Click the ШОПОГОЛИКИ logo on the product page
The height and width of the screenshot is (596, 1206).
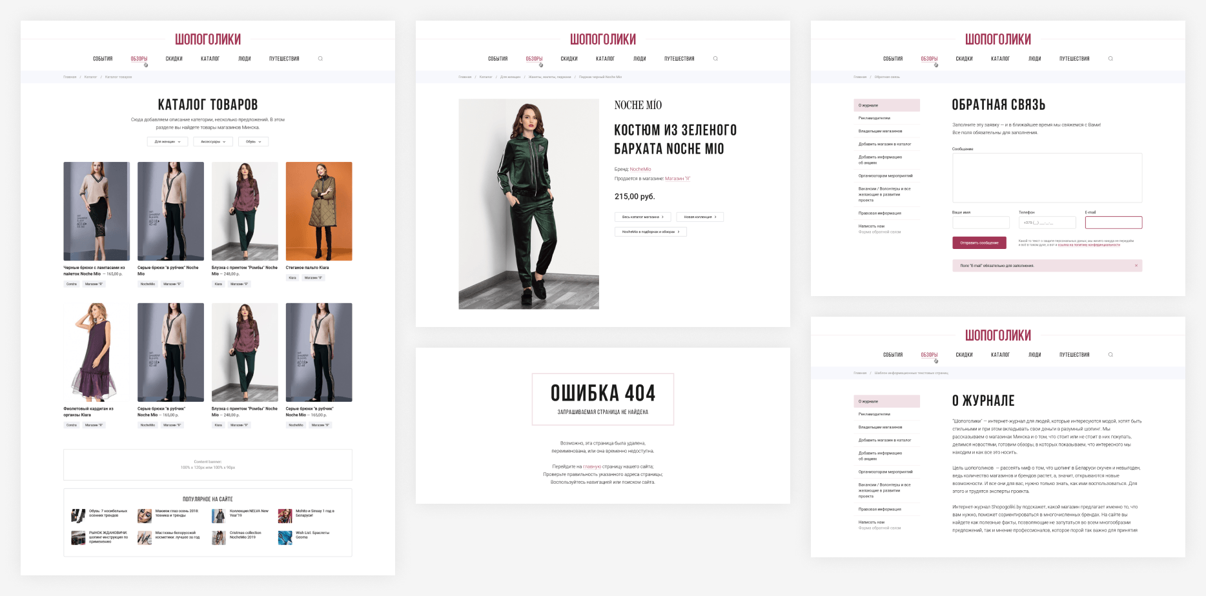coord(603,39)
